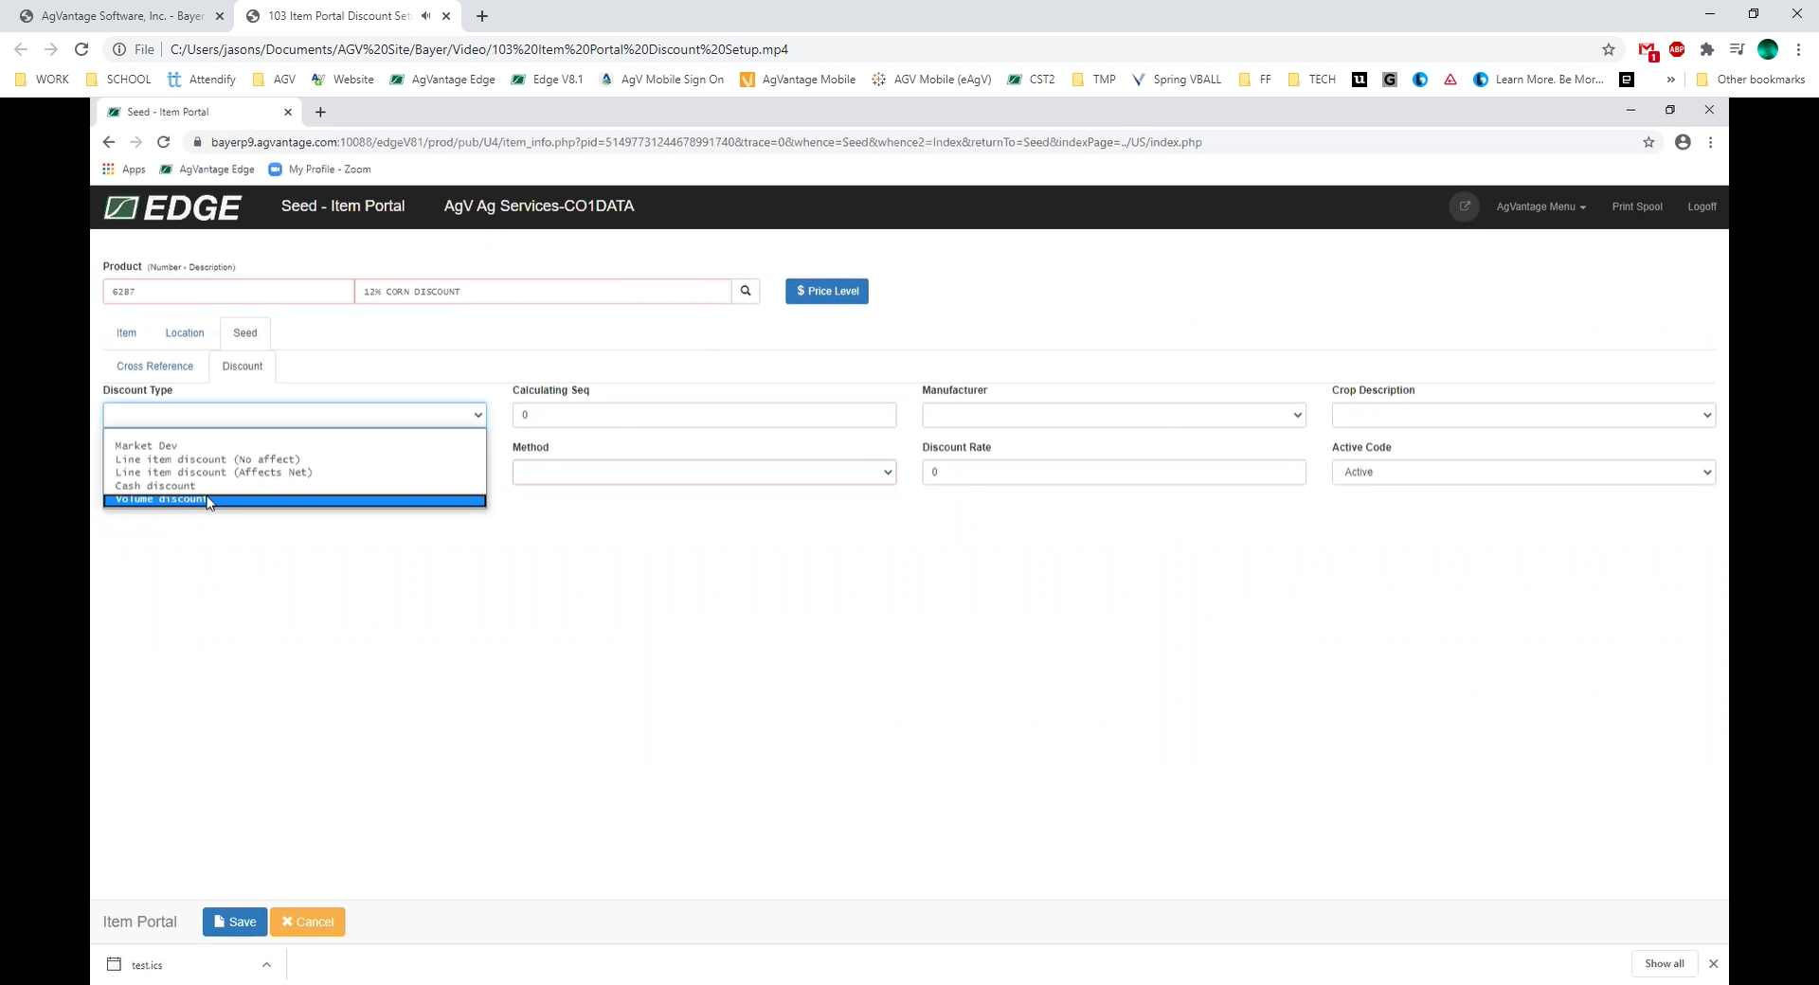
Task: Open new tab in outer Chrome window
Action: click(x=482, y=16)
